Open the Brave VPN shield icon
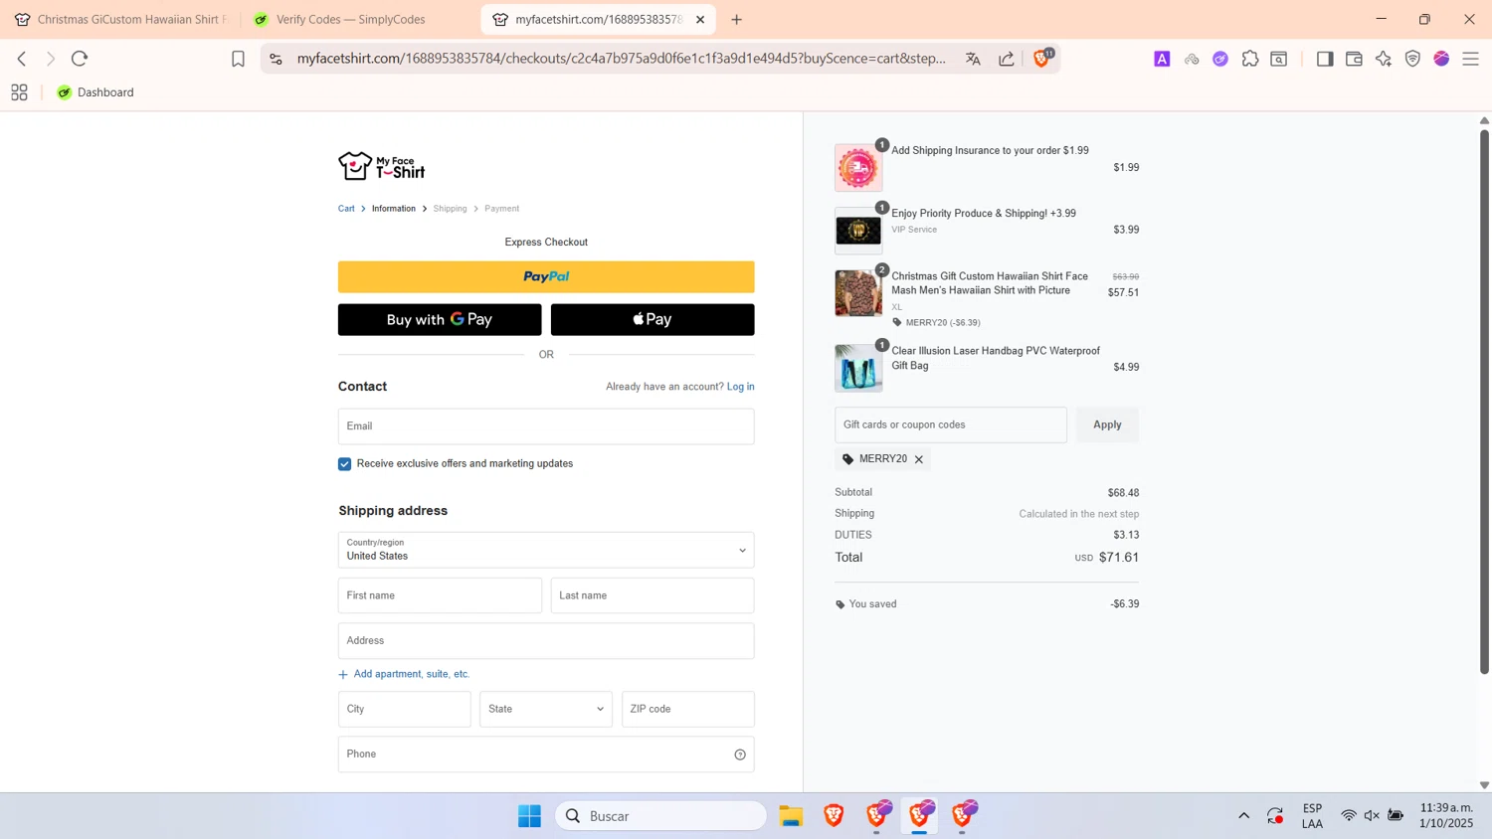The height and width of the screenshot is (839, 1492). click(1412, 59)
